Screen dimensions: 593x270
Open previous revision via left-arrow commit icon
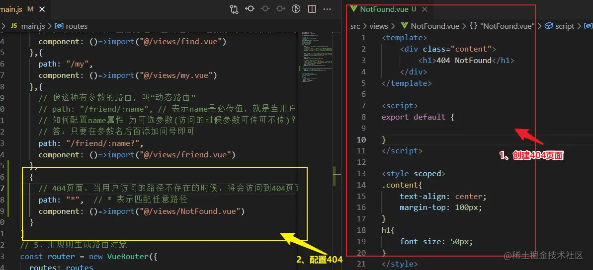[x=250, y=8]
